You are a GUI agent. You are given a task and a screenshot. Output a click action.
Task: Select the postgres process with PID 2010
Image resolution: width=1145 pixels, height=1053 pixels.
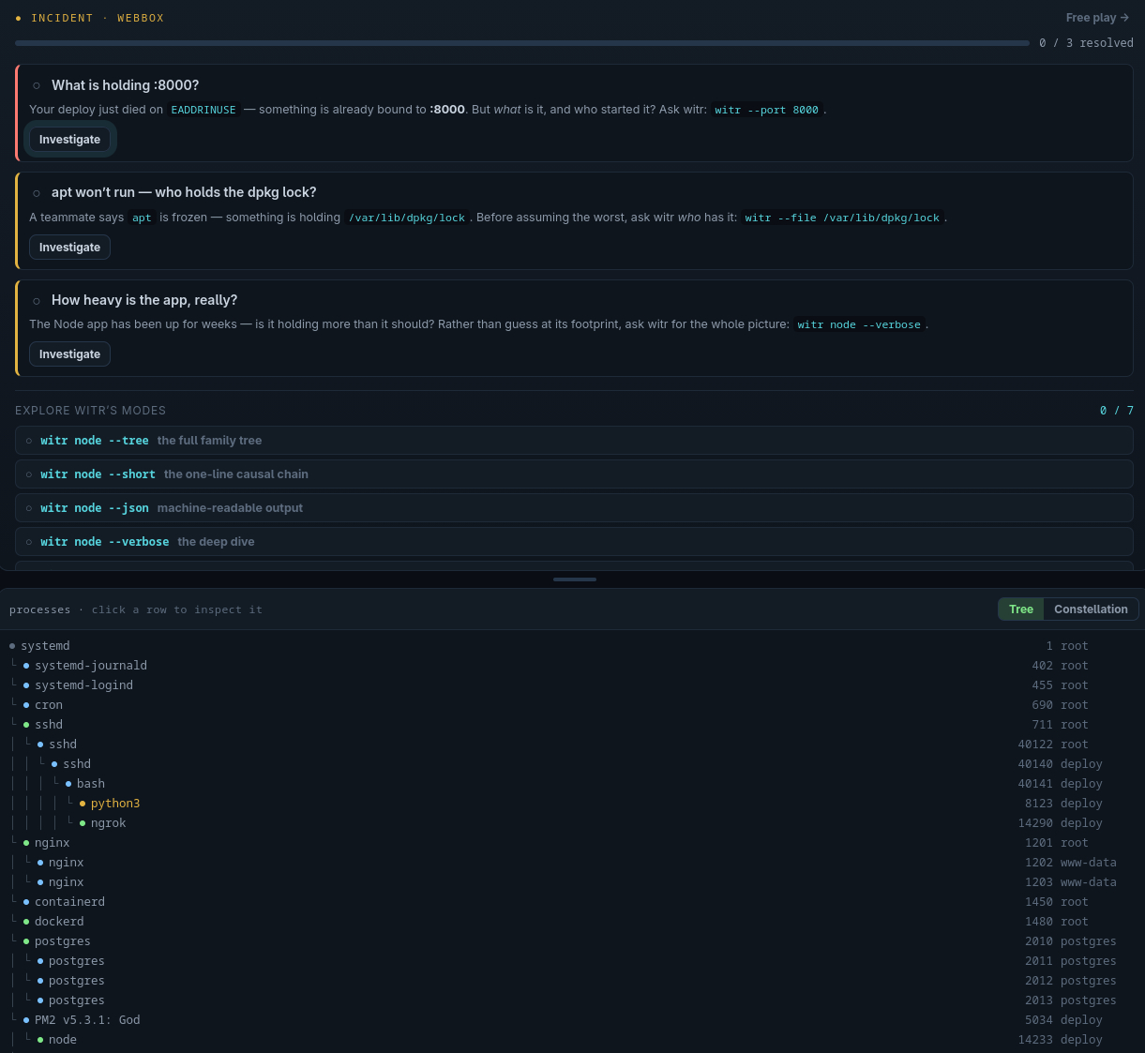coord(572,941)
